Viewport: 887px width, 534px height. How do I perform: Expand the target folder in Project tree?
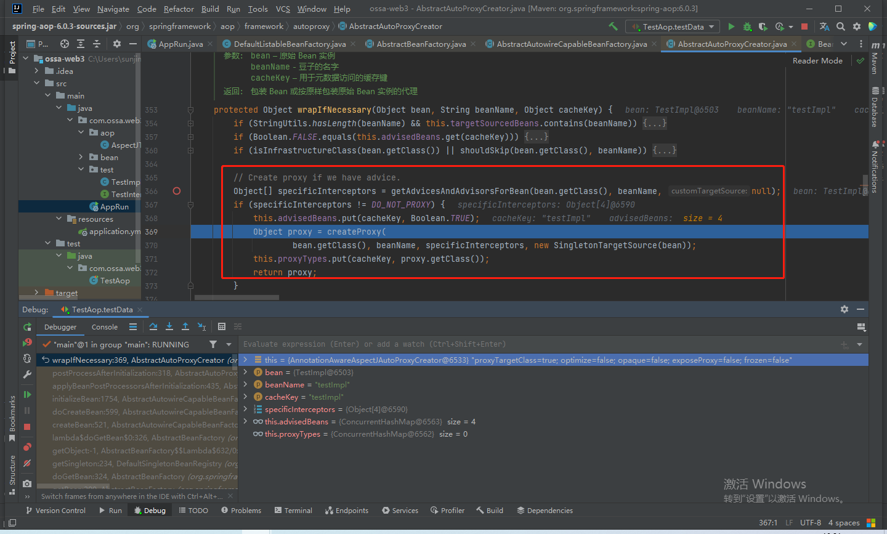[x=37, y=293]
